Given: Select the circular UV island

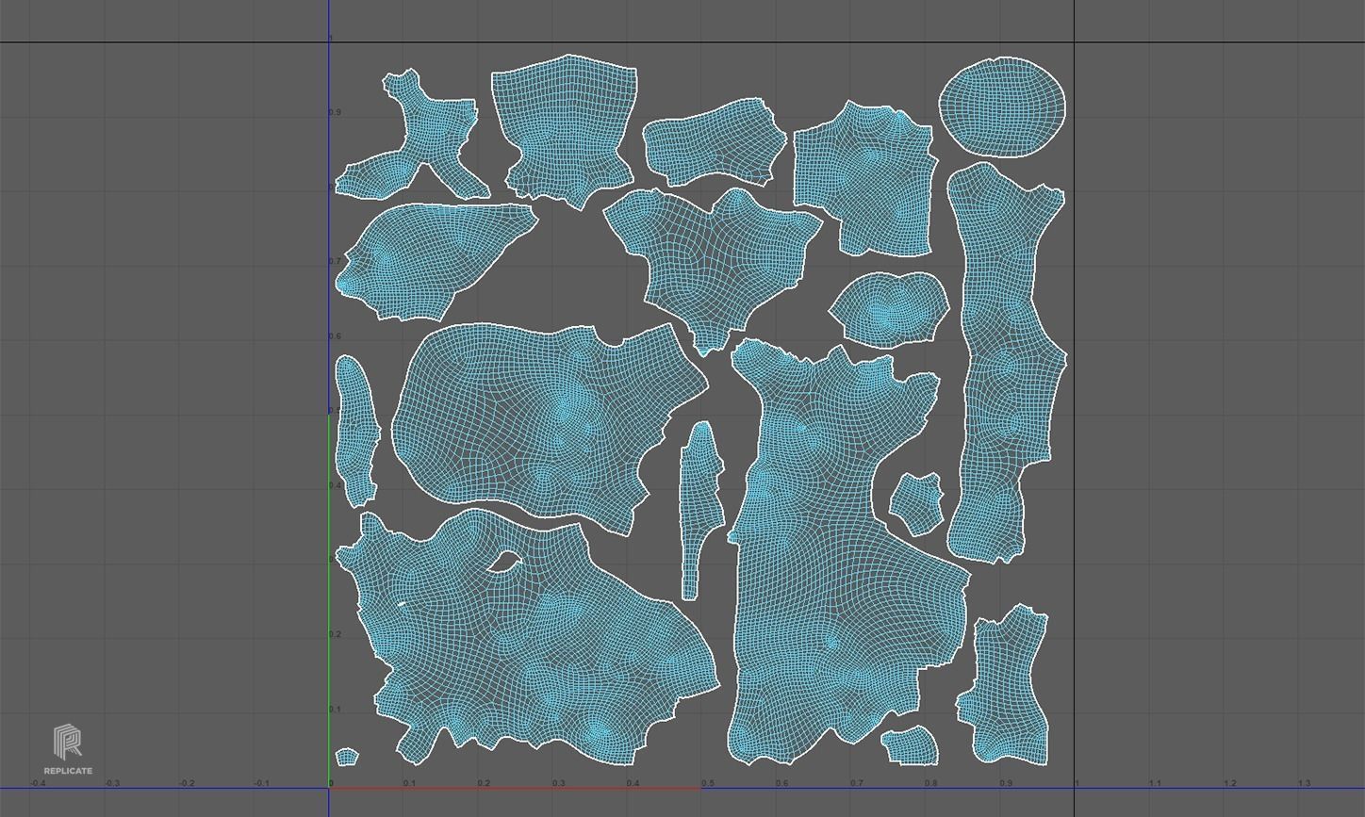Looking at the screenshot, I should pos(1003,106).
